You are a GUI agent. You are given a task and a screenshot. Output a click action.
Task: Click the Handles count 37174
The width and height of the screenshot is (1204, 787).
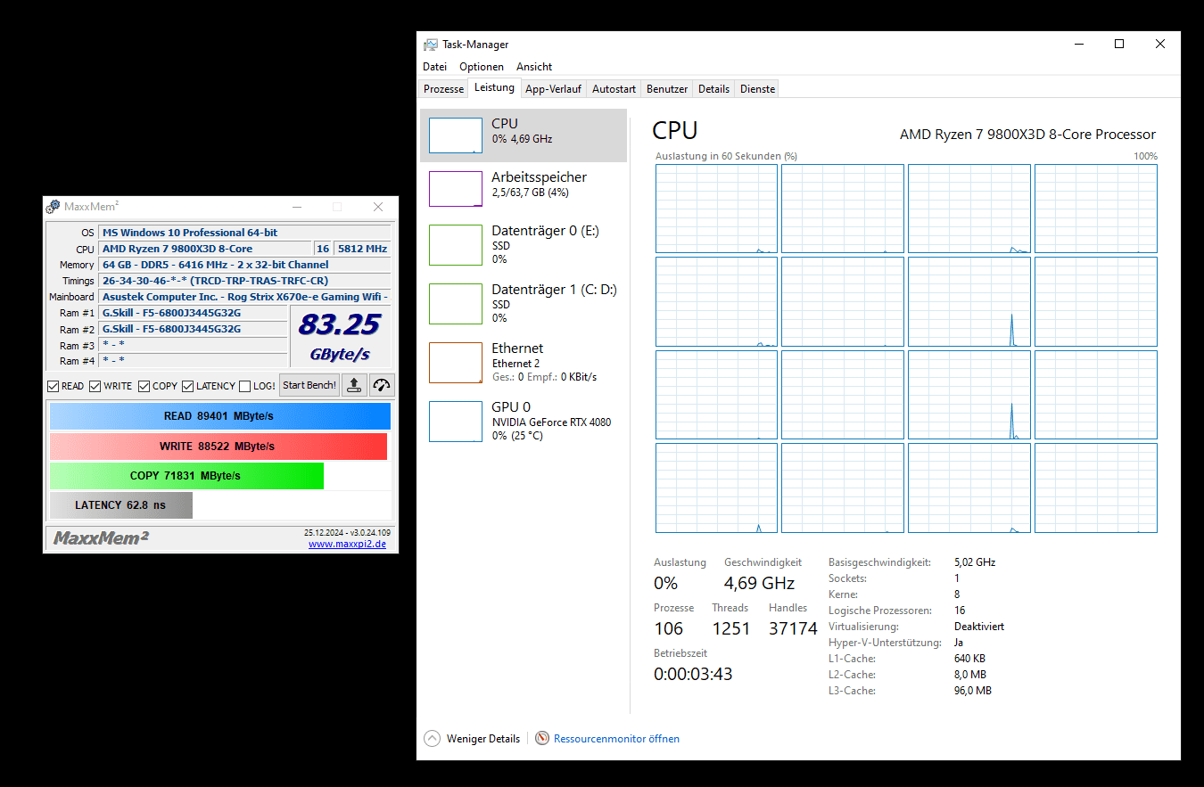(x=793, y=629)
